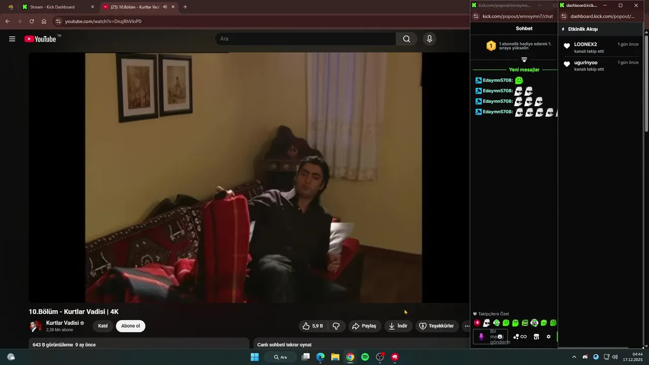
Task: Open File Explorer from the taskbar
Action: point(335,357)
